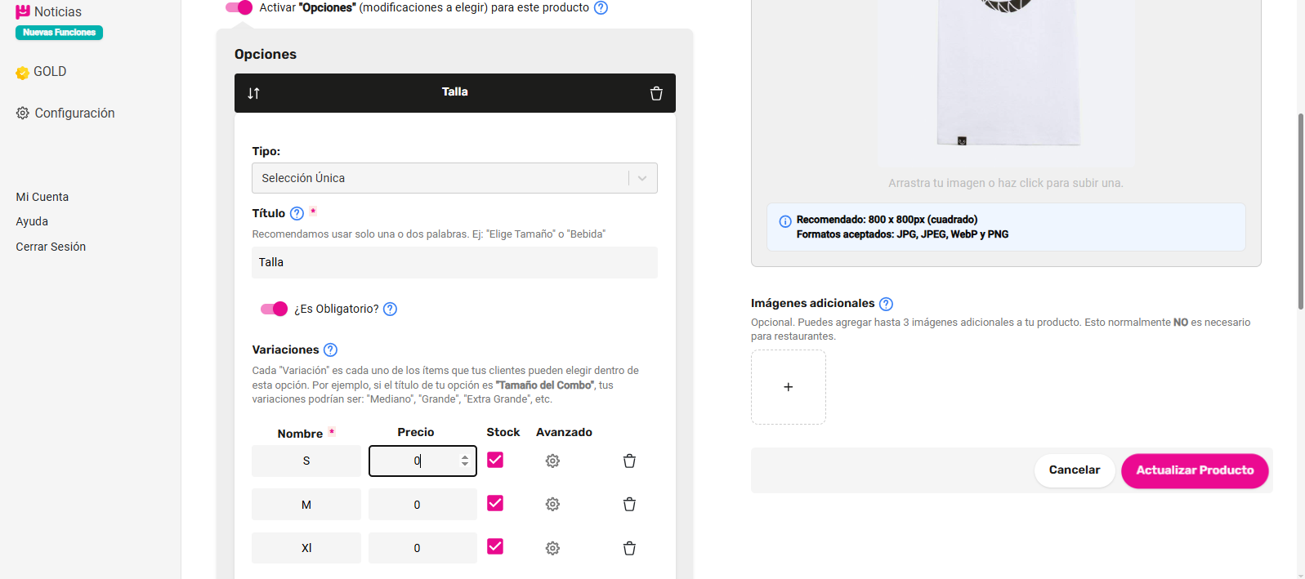1305x579 pixels.
Task: Uncheck the Stock checkbox for Xl
Action: click(x=495, y=546)
